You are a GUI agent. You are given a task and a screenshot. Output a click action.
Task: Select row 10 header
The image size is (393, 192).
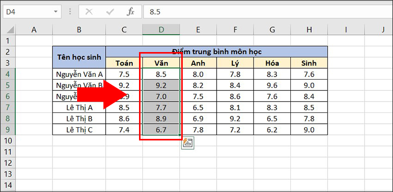click(8, 141)
